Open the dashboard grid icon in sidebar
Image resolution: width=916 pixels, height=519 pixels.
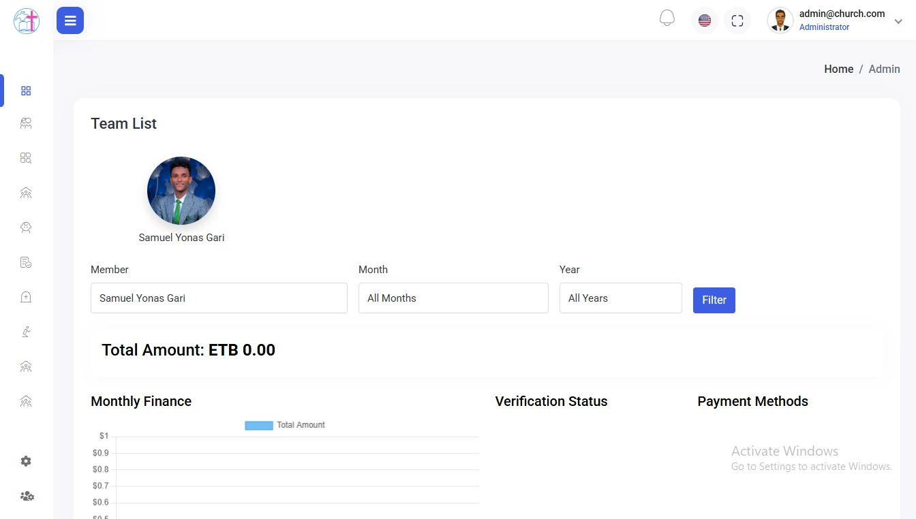(x=26, y=91)
